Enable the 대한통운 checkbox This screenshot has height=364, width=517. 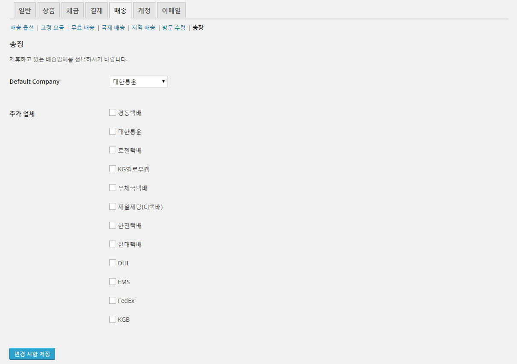point(113,131)
